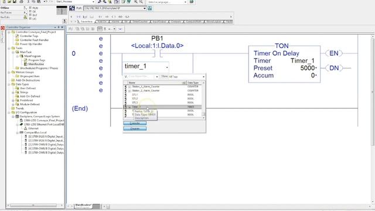Select the STL1 tag row

(x=162, y=94)
